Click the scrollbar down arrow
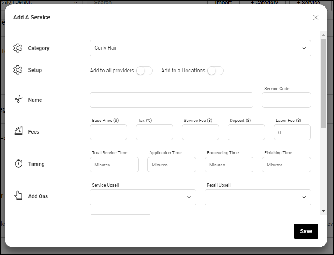Image resolution: width=334 pixels, height=255 pixels. coord(323,211)
